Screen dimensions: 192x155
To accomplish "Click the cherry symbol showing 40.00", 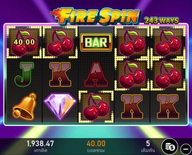I will click(24, 43).
